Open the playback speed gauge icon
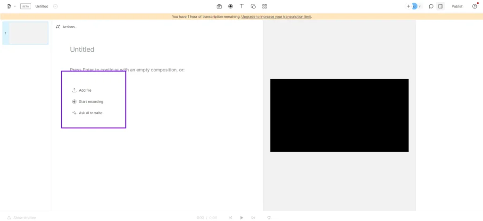 pyautogui.click(x=269, y=218)
